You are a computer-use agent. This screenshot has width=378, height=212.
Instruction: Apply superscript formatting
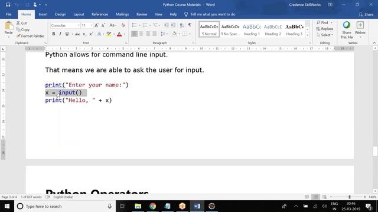point(91,34)
